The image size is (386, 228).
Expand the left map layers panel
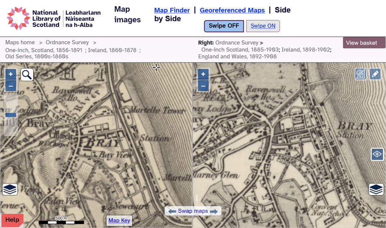10,189
